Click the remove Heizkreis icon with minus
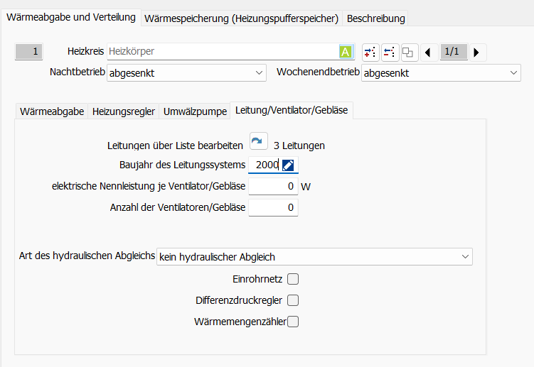Viewport: 534px width, 367px height. click(x=389, y=52)
